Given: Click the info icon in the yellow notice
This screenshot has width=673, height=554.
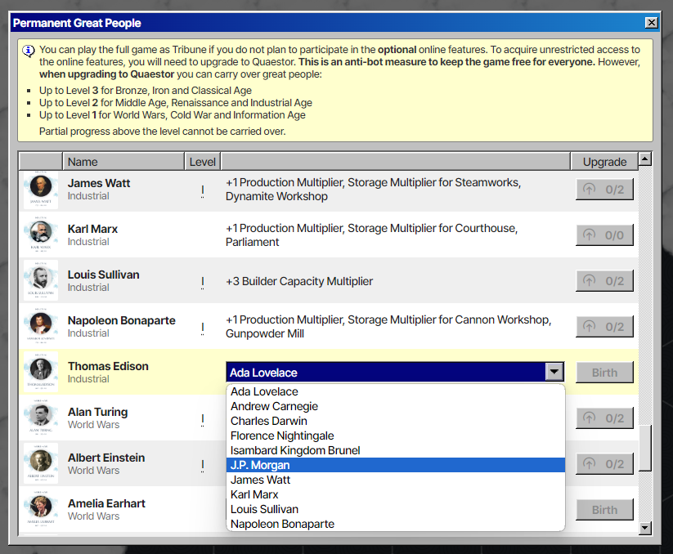Looking at the screenshot, I should click(29, 51).
